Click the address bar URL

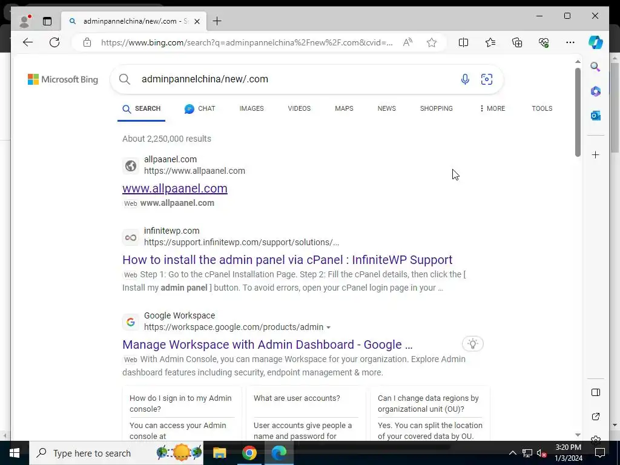[x=247, y=42]
